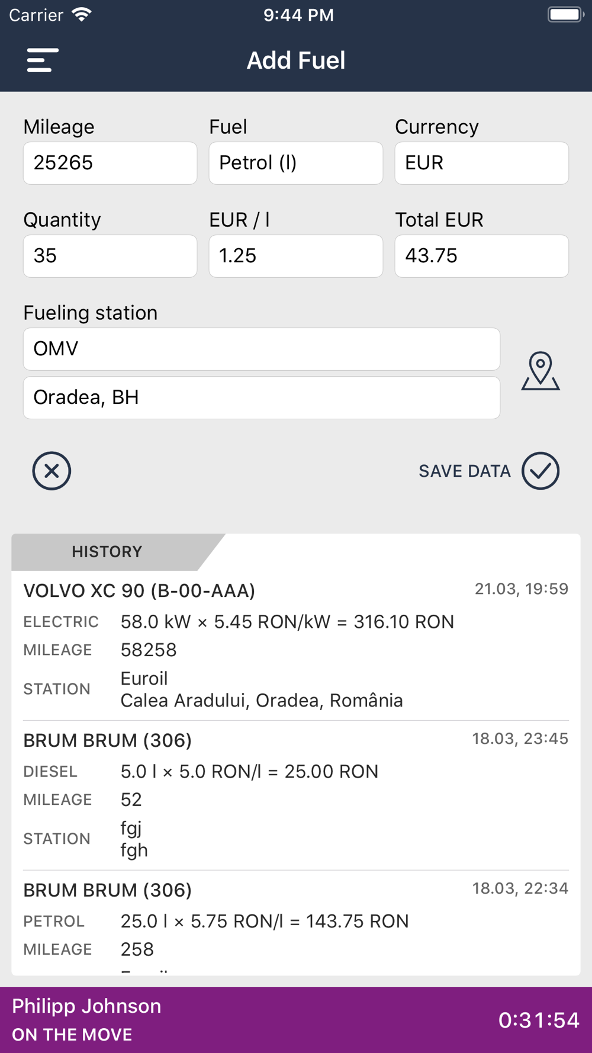592x1053 pixels.
Task: Edit the Quantity field showing 35
Action: [x=110, y=256]
